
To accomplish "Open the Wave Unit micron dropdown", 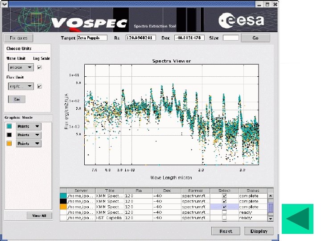I will (21, 67).
